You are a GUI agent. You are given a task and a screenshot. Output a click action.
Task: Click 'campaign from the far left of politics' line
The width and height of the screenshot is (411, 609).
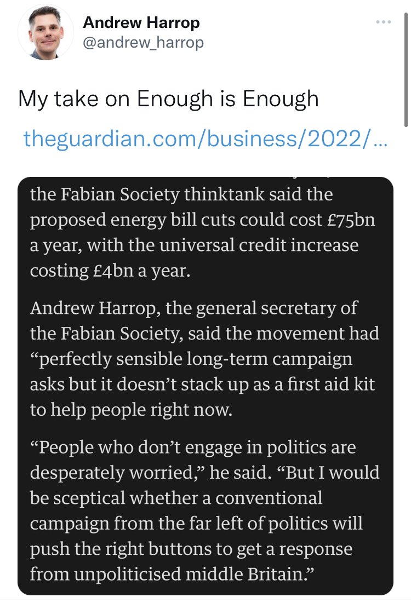(196, 524)
